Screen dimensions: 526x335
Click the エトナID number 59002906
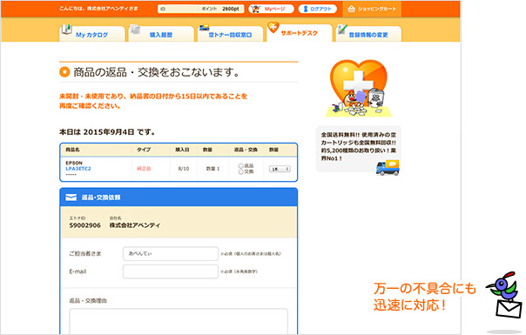tap(84, 225)
